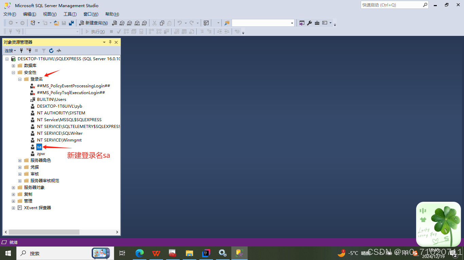Click the 连接 dropdown button

[10, 50]
